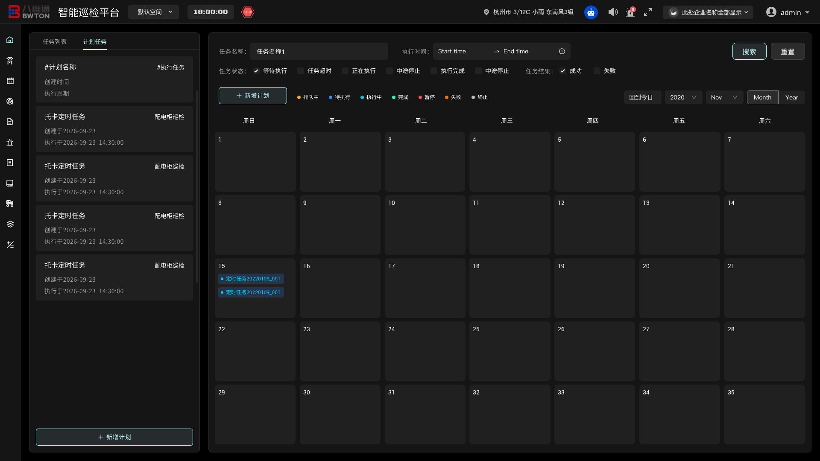The height and width of the screenshot is (461, 820).
Task: Mute the speaker volume icon
Action: click(613, 12)
